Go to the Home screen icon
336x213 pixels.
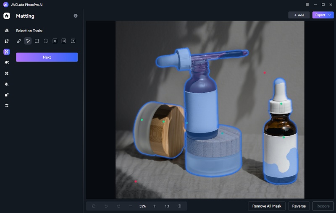[7, 16]
